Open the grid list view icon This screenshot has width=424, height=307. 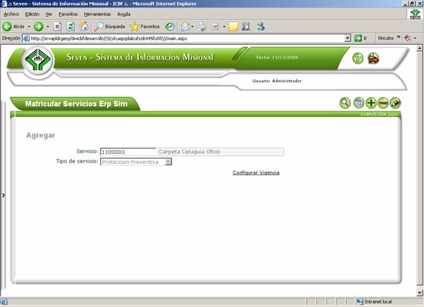358,103
